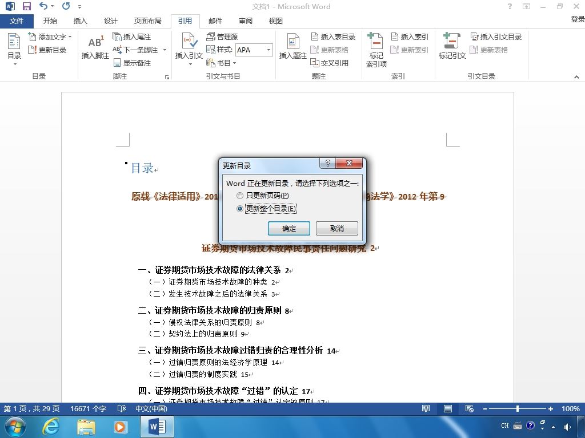
Task: Click 交叉引用 cross-reference
Action: [x=330, y=63]
